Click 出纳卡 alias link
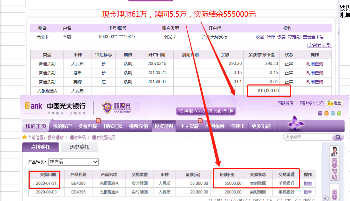Viewport: 350px width, 201px height. [43, 37]
